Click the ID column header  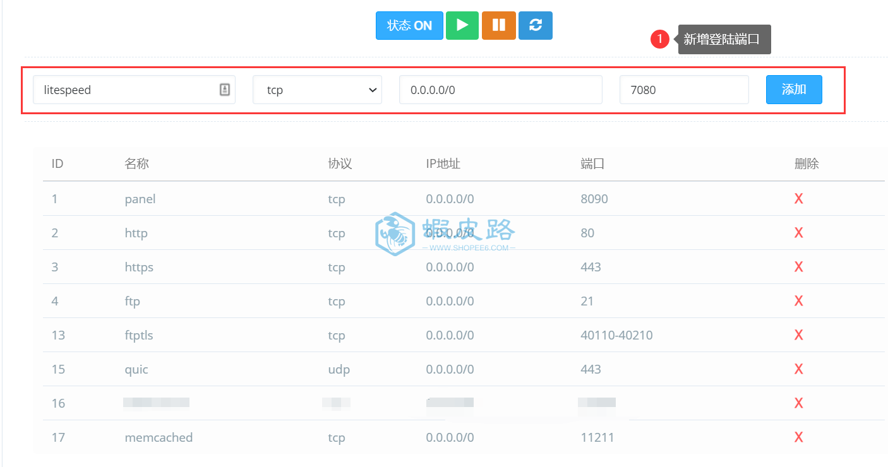point(57,164)
